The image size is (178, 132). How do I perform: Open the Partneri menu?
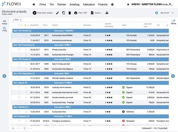[62, 4]
